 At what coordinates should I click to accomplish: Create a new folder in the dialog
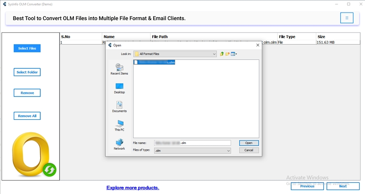tap(228, 54)
